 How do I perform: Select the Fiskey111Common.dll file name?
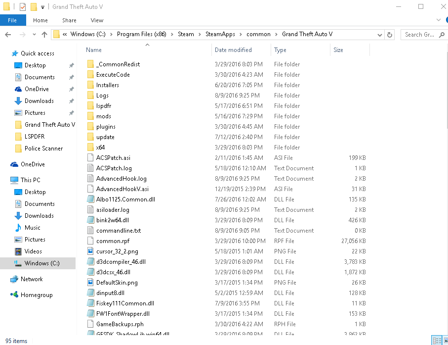click(x=125, y=303)
